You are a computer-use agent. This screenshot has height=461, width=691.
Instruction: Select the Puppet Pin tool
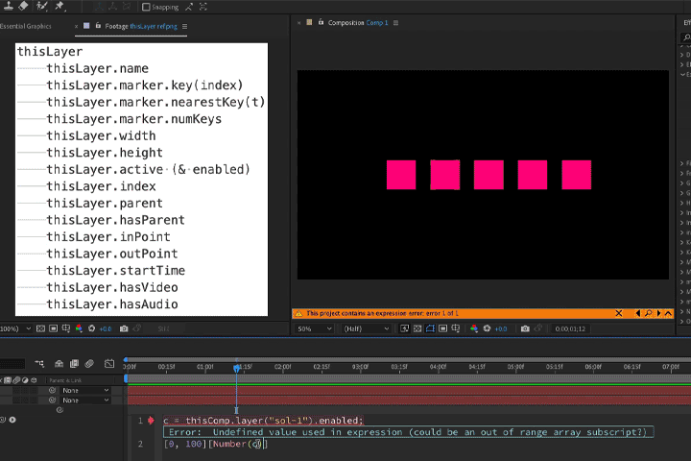pyautogui.click(x=60, y=6)
